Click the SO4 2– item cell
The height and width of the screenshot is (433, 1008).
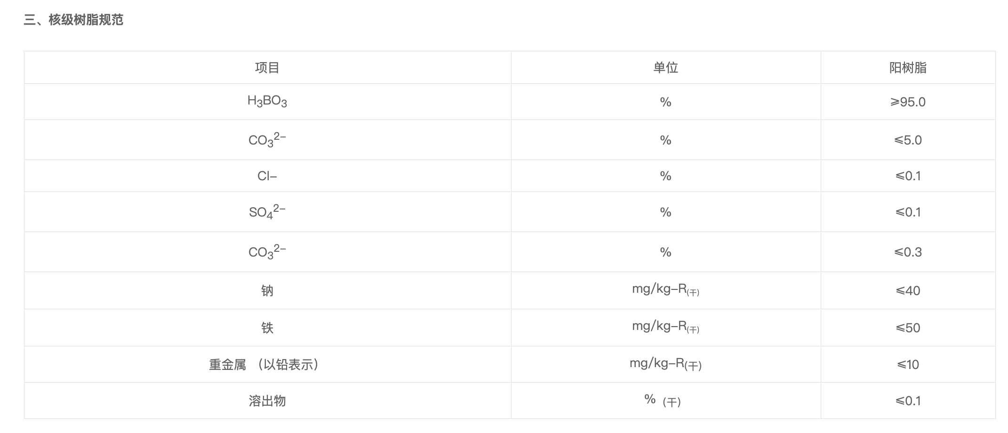point(267,212)
